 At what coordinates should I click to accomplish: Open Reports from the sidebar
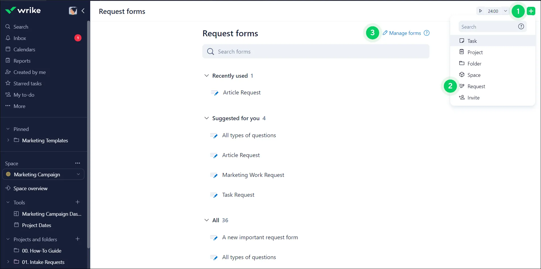[22, 61]
